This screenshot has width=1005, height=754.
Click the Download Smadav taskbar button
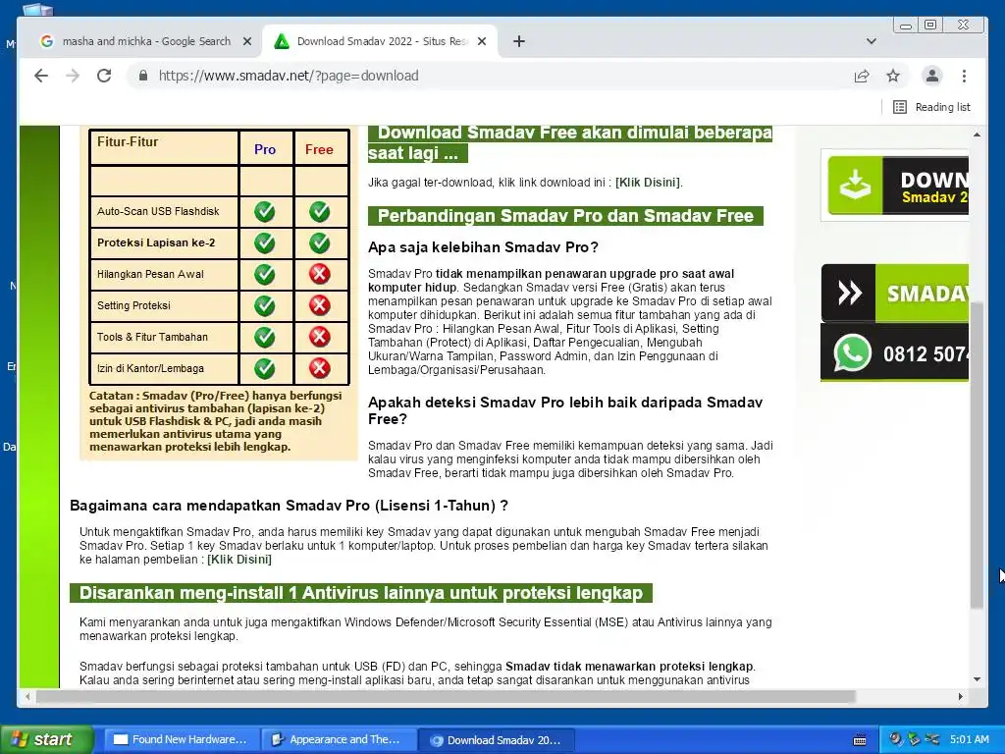[x=496, y=740]
